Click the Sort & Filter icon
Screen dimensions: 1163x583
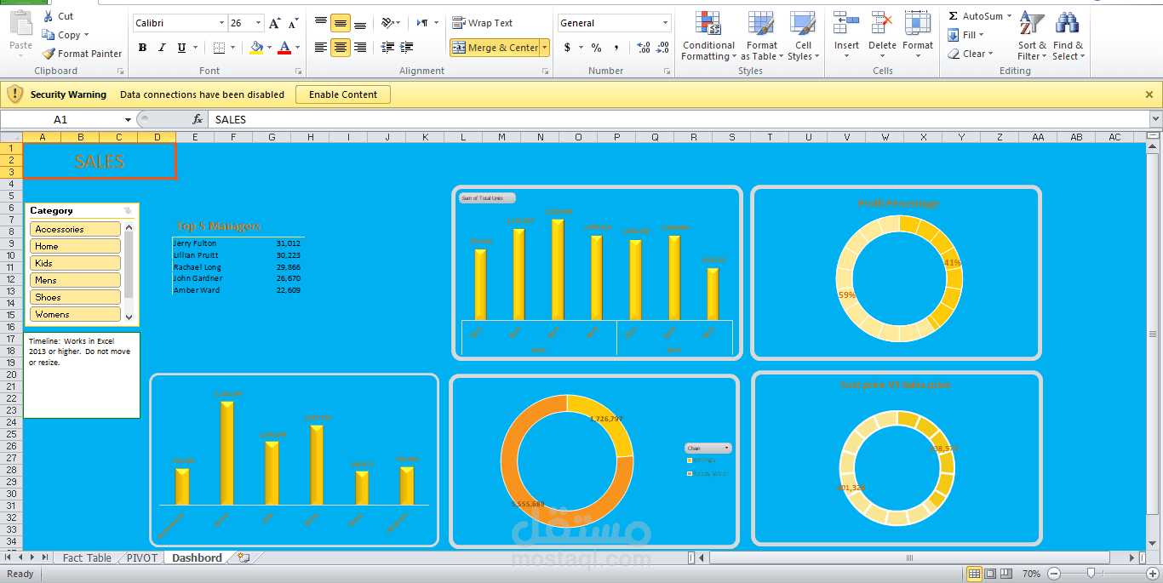[1031, 36]
